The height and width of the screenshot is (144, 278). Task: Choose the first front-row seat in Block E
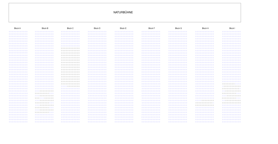115,32
